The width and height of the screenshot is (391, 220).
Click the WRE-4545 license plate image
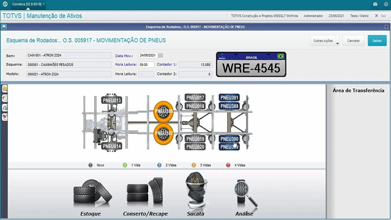[251, 64]
